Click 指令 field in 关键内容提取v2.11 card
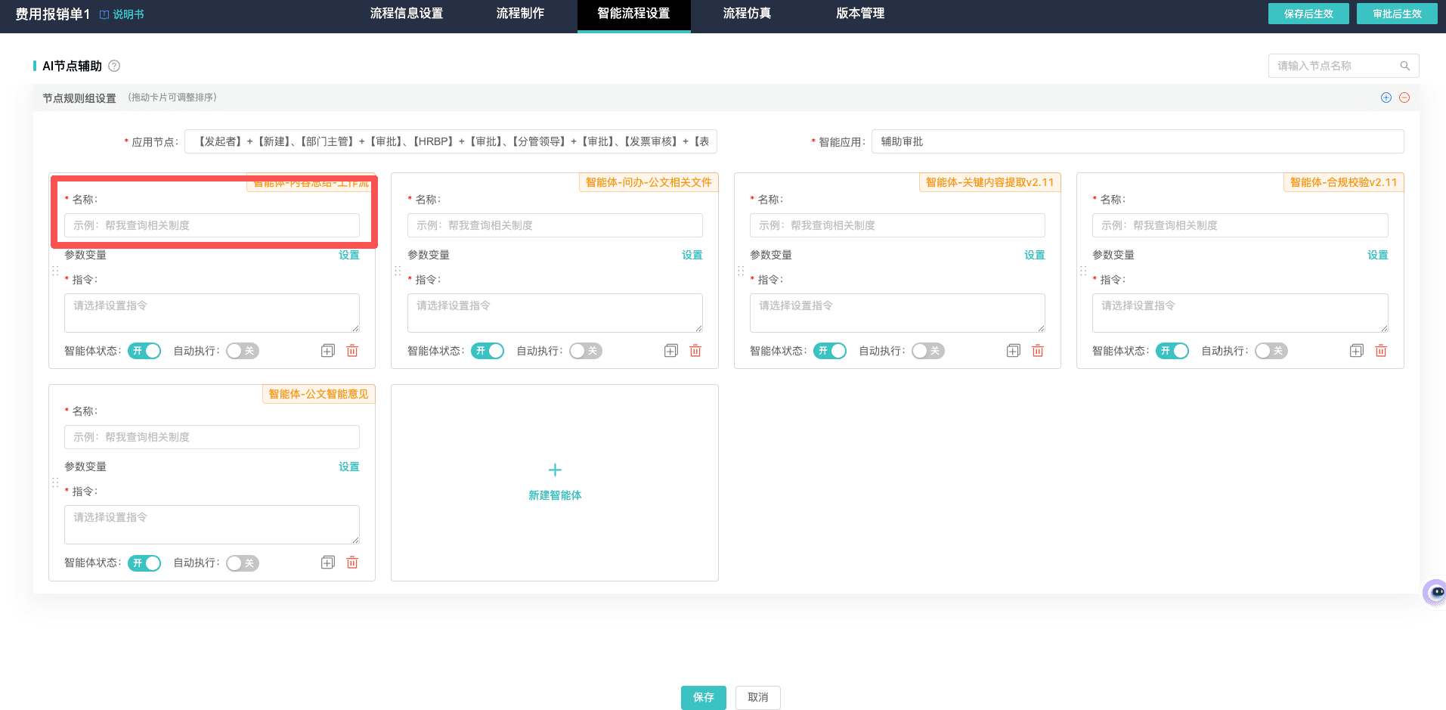The width and height of the screenshot is (1446, 710). tap(897, 313)
